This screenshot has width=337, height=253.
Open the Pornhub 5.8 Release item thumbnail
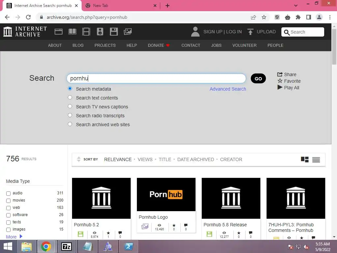231,198
